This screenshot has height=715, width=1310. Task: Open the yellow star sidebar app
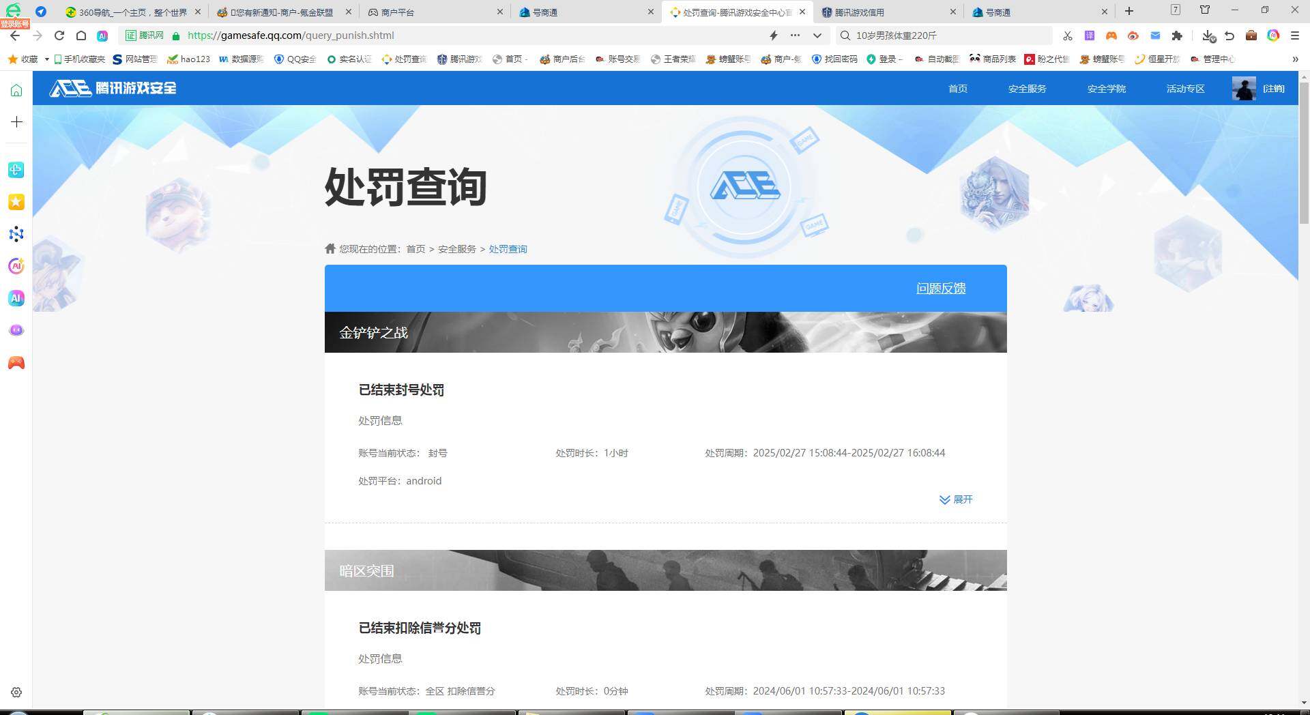pos(16,202)
